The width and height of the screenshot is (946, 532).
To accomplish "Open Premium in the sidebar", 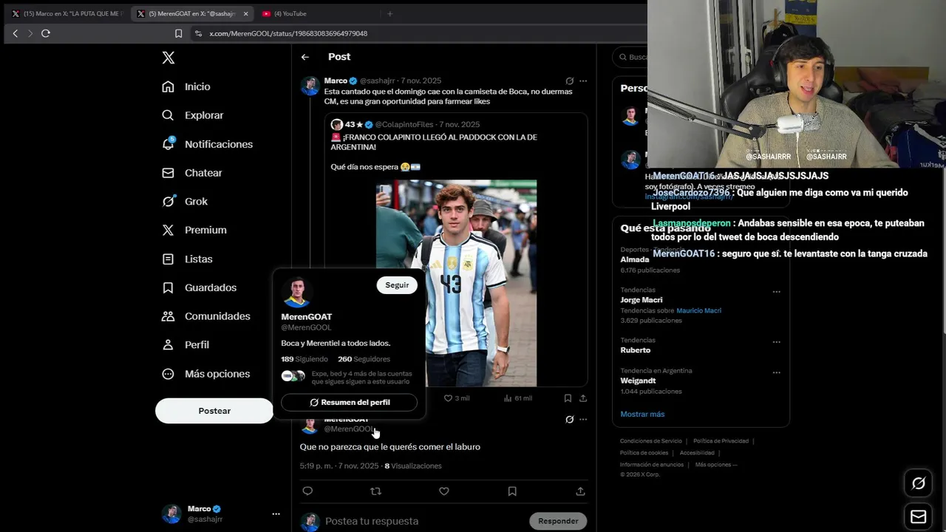I will coord(194,230).
